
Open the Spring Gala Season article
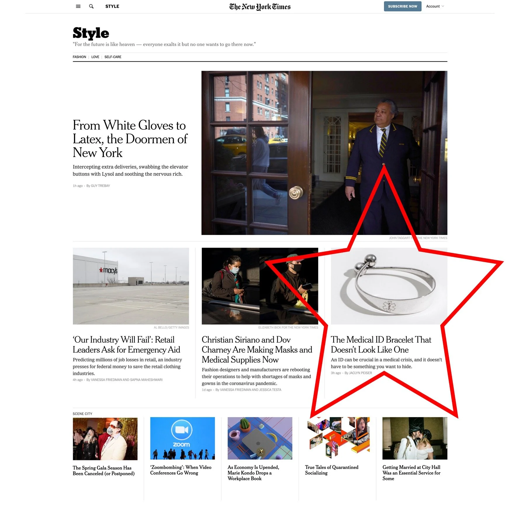[x=104, y=471]
